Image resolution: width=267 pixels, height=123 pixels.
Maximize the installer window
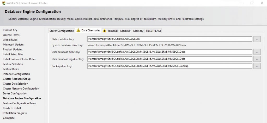coord(252,3)
